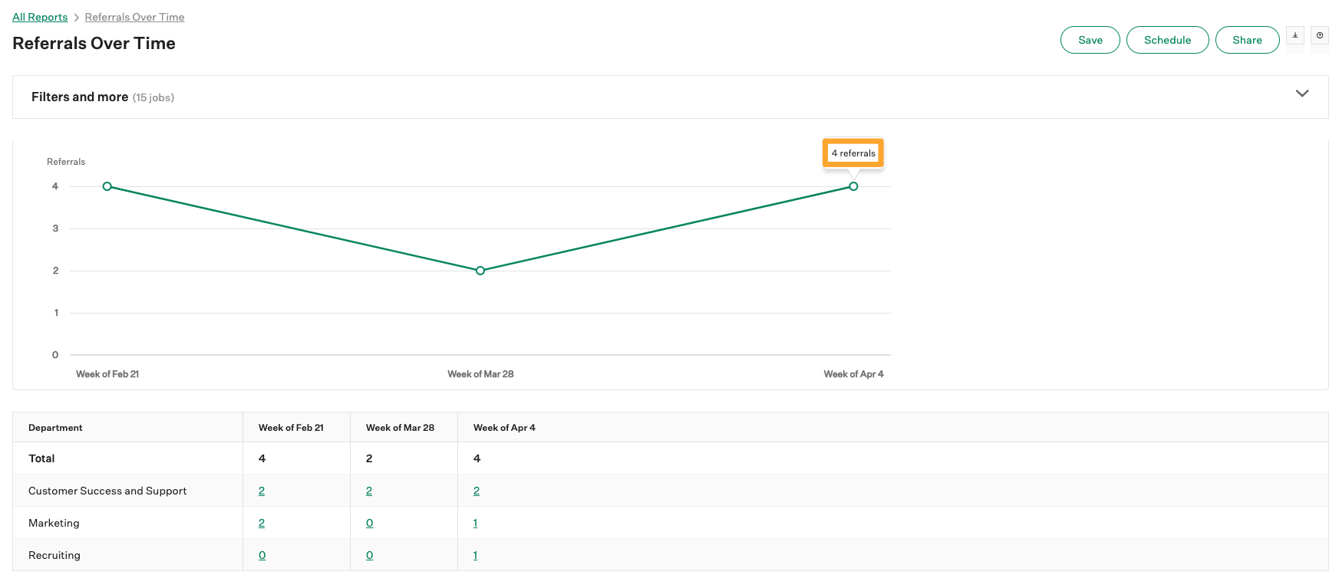
Task: Click the Total value for Week of Feb 21
Action: coord(262,458)
